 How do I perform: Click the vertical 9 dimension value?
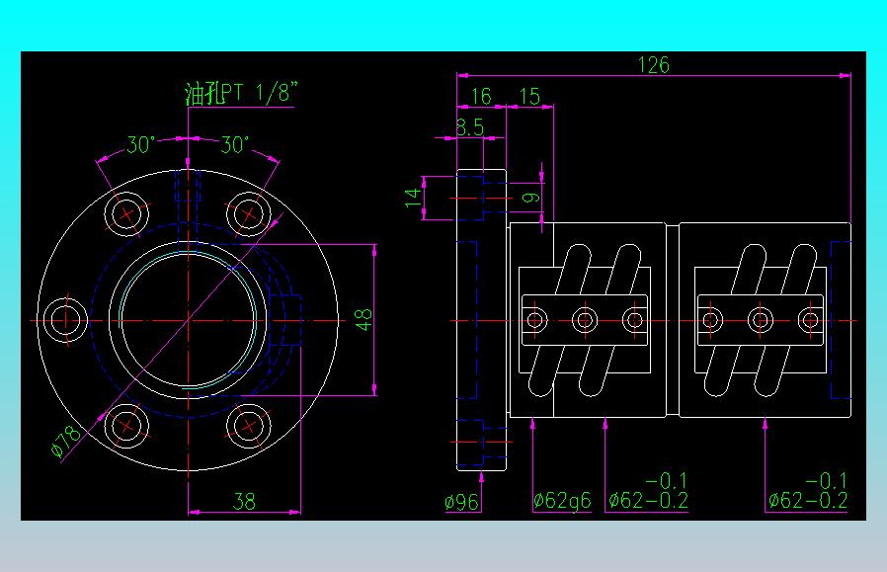[530, 198]
